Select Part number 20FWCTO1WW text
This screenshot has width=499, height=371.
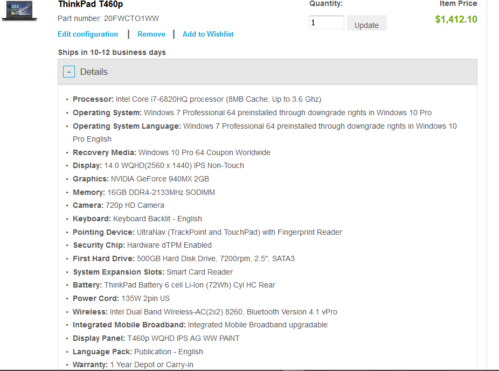(x=108, y=18)
